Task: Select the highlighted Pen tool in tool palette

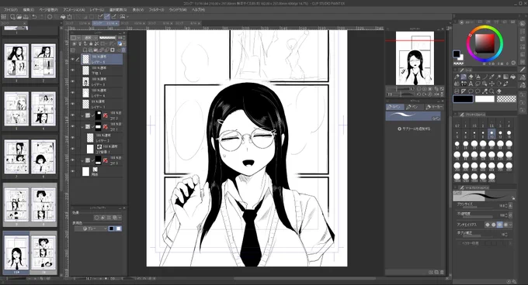Action: pos(464,77)
